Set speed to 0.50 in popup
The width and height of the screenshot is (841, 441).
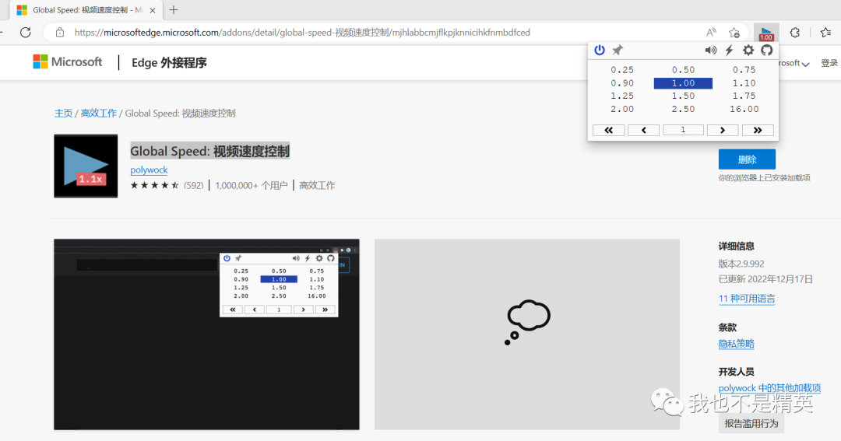[684, 70]
